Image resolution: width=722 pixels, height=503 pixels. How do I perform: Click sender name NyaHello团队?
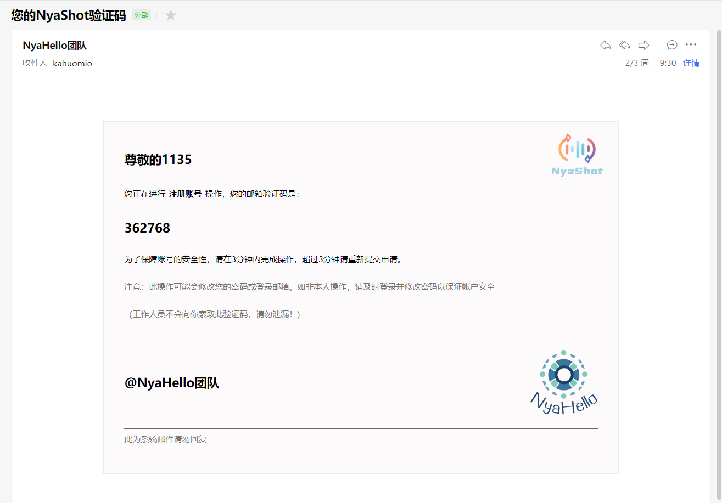54,46
